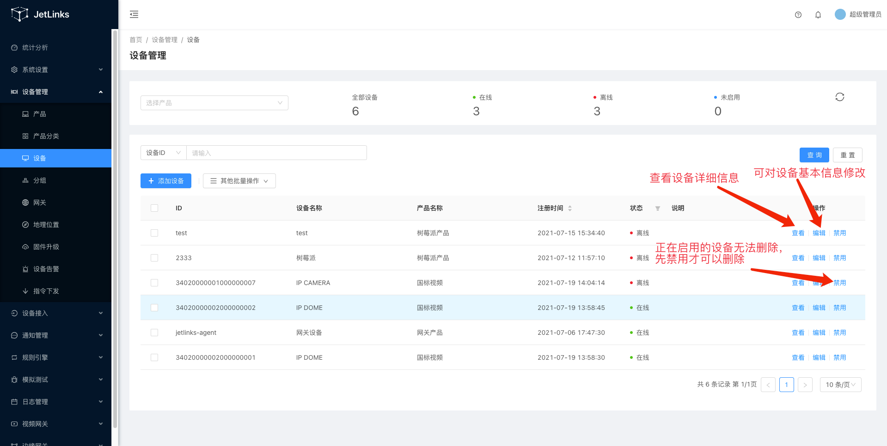Click 禁用 for 34020000002000000001 row
The width and height of the screenshot is (887, 446).
click(840, 357)
